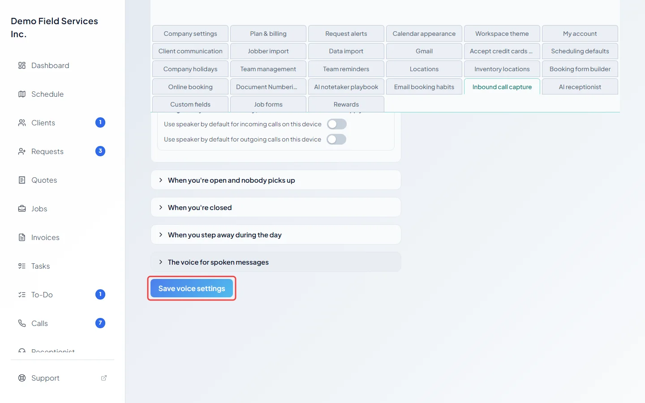This screenshot has width=645, height=403.
Task: Open the Dashboard grid icon
Action: coord(22,65)
